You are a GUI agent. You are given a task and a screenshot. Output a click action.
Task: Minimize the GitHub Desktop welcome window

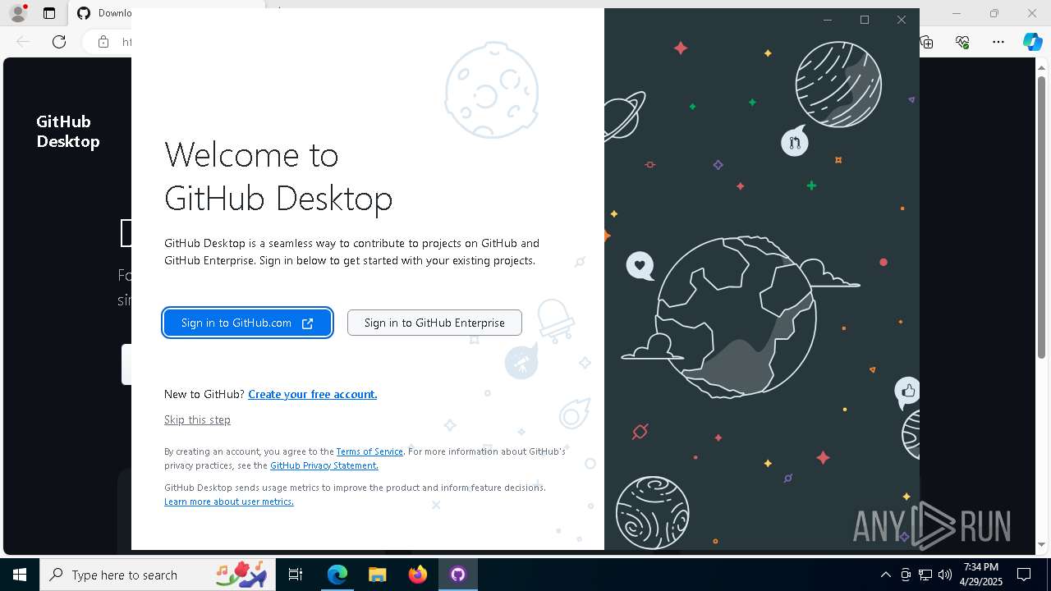[x=828, y=20]
